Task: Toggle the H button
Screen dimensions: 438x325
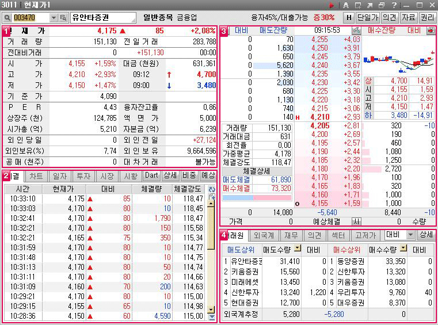Action: pyautogui.click(x=349, y=18)
